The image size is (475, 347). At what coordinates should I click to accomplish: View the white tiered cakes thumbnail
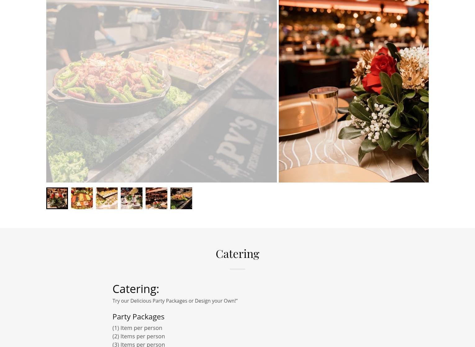click(x=132, y=198)
